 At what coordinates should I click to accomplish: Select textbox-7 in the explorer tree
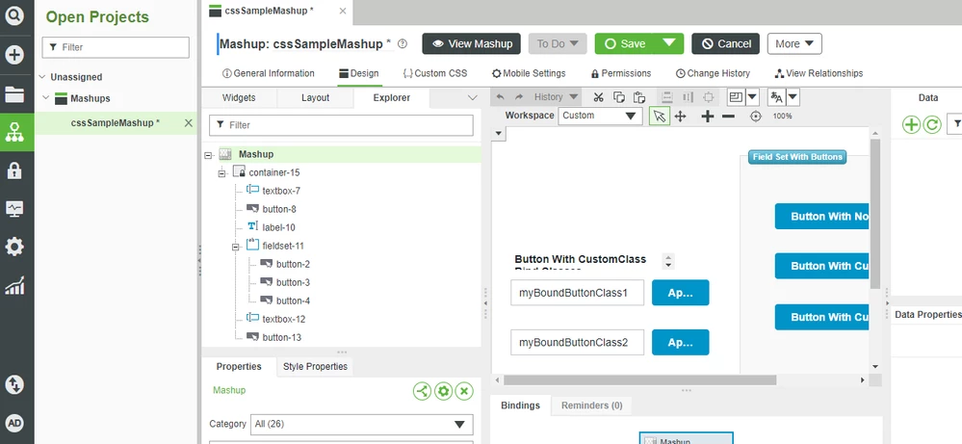pos(281,191)
